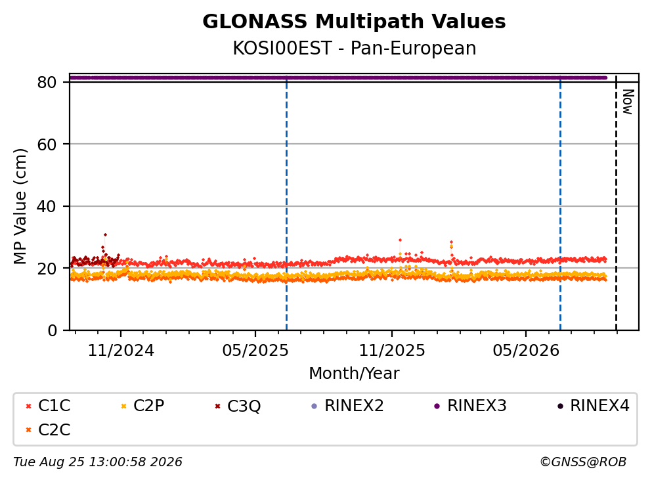Select the C1C legend label
Viewport: 652px width, 482px height.
(x=54, y=406)
